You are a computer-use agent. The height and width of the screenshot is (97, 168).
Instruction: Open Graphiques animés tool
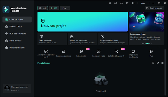(x=63, y=54)
